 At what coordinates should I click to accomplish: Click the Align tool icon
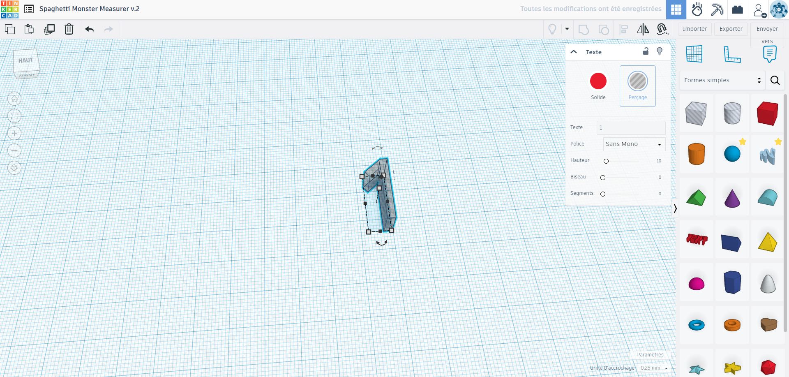624,30
